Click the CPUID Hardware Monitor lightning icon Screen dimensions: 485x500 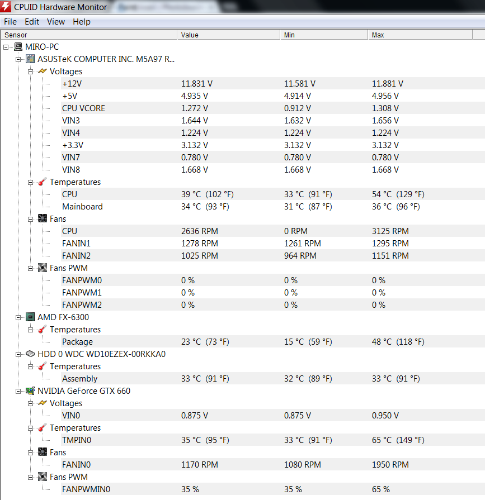click(x=6, y=6)
